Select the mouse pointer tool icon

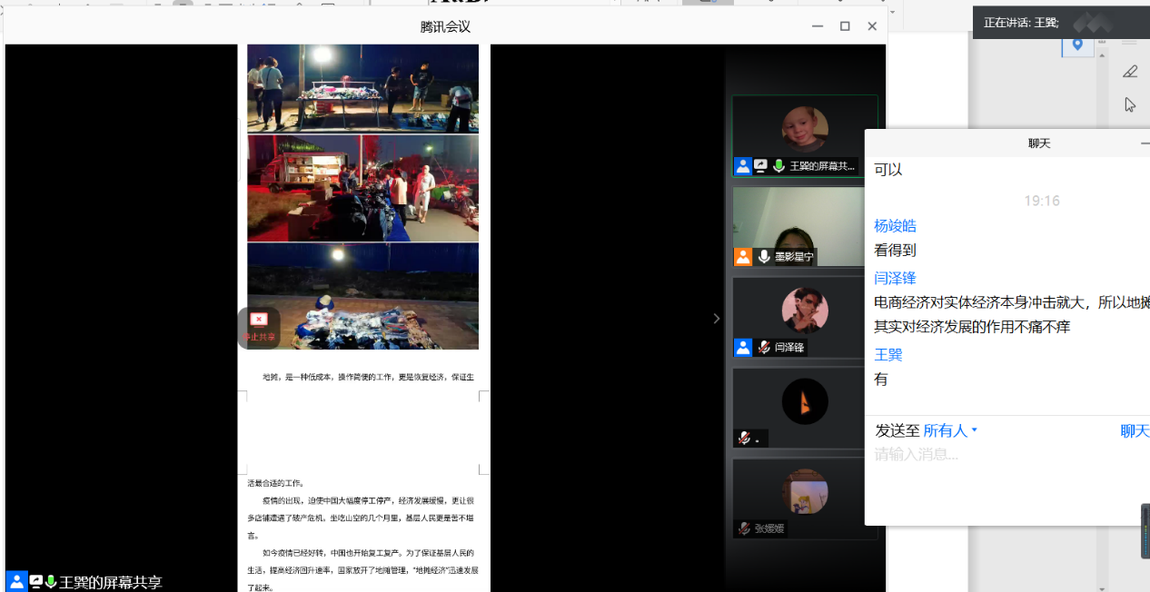tap(1129, 105)
